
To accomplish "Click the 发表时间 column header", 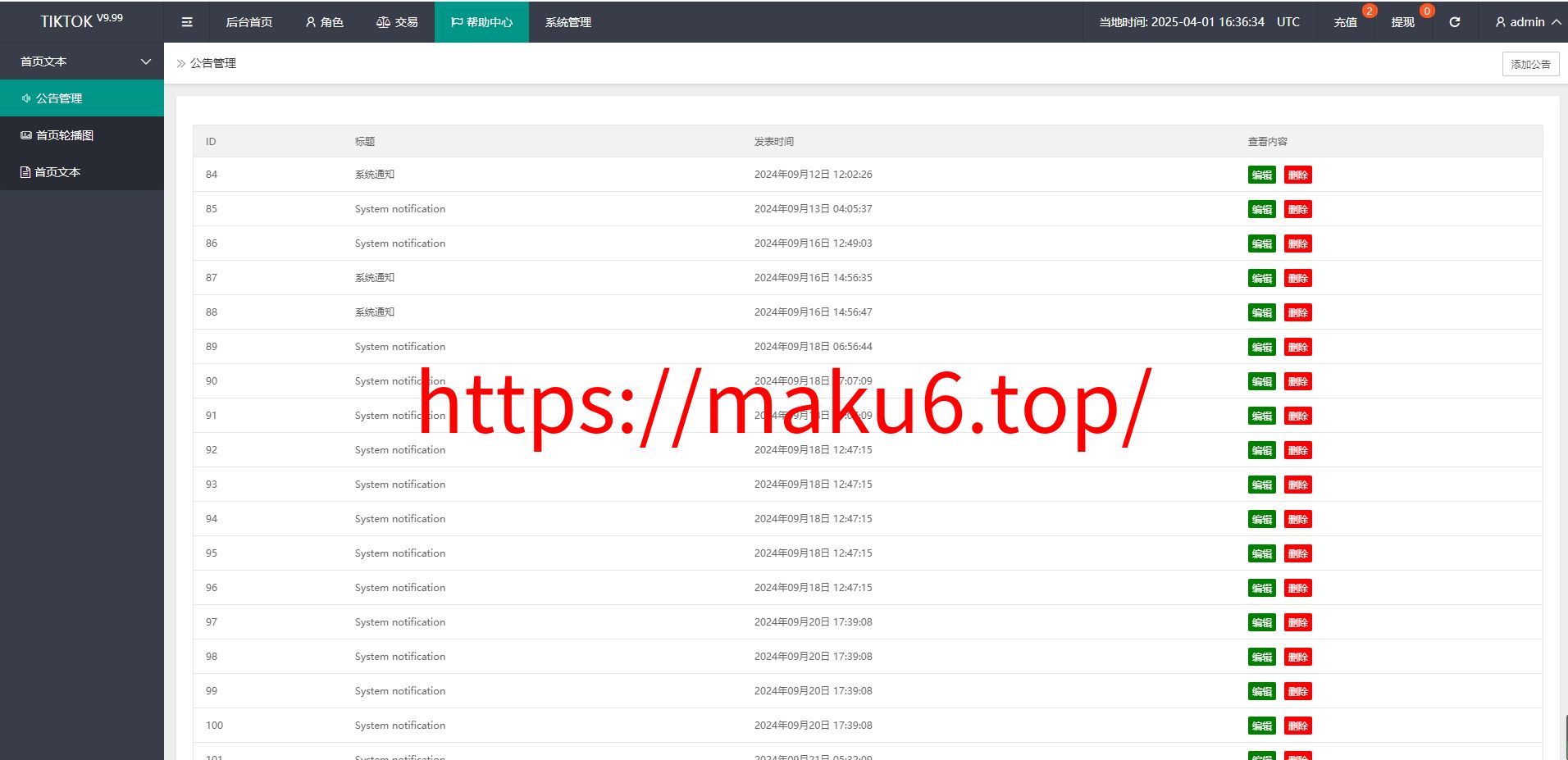I will tap(774, 142).
